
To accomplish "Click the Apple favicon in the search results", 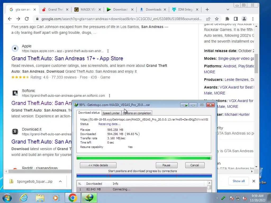I will (15, 48).
